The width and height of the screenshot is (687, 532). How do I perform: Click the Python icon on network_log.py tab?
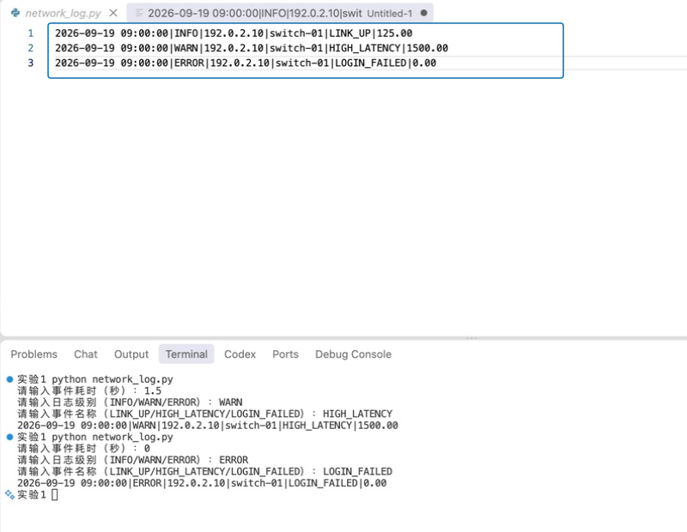point(15,13)
